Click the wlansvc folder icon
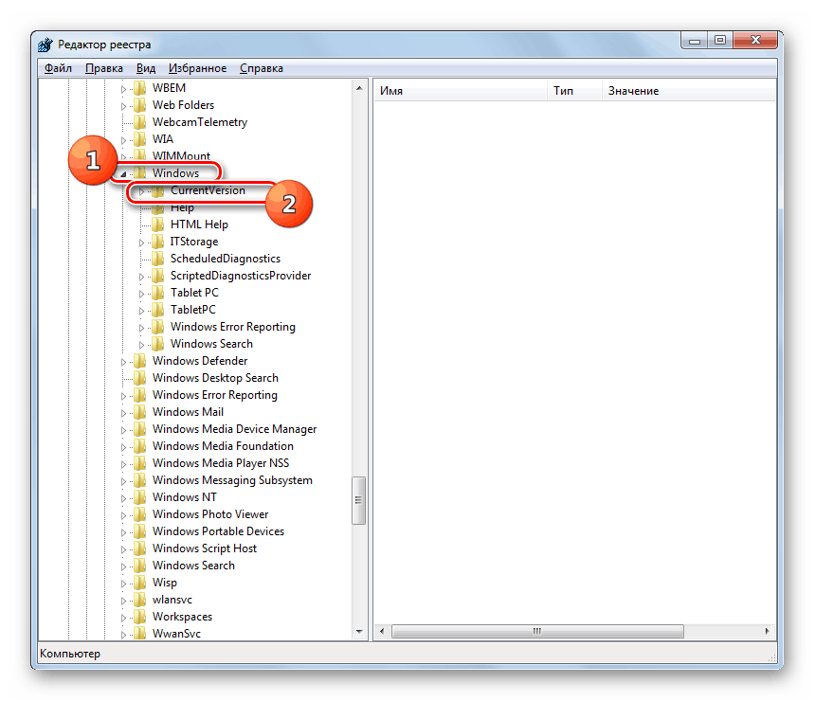This screenshot has width=815, height=701. (140, 600)
